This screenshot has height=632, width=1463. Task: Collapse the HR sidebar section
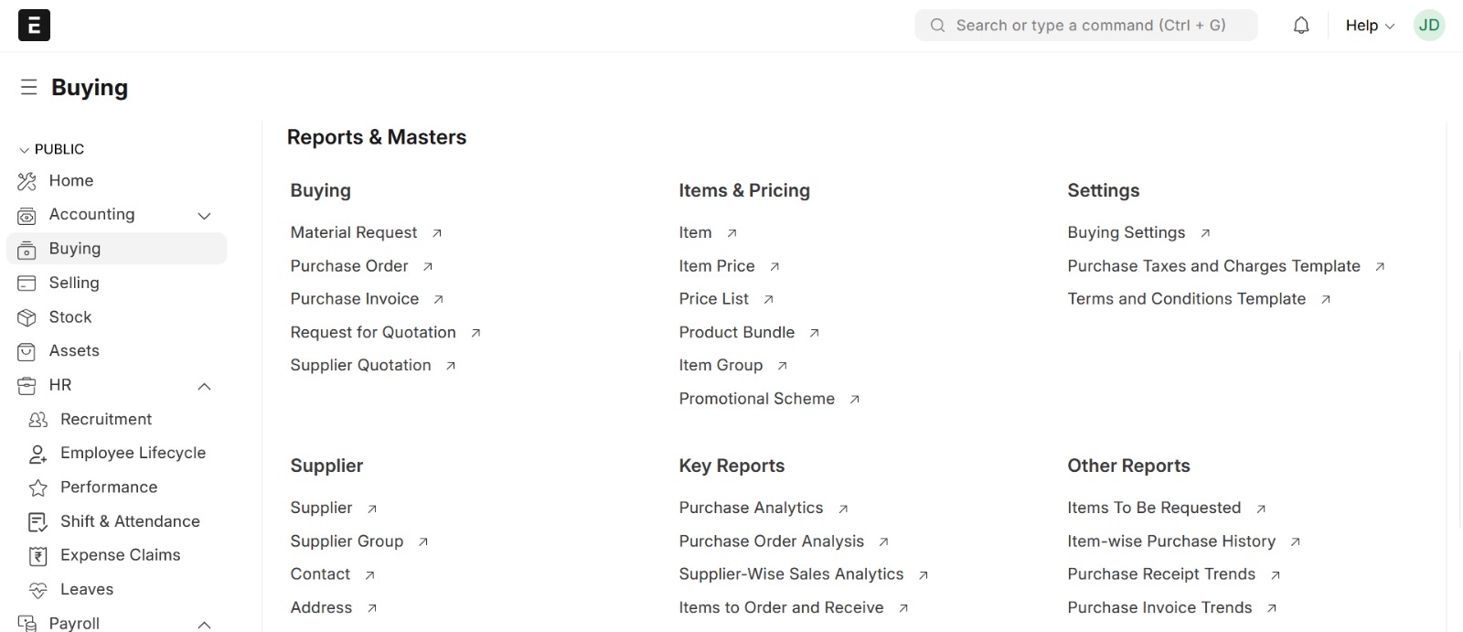[x=204, y=386]
